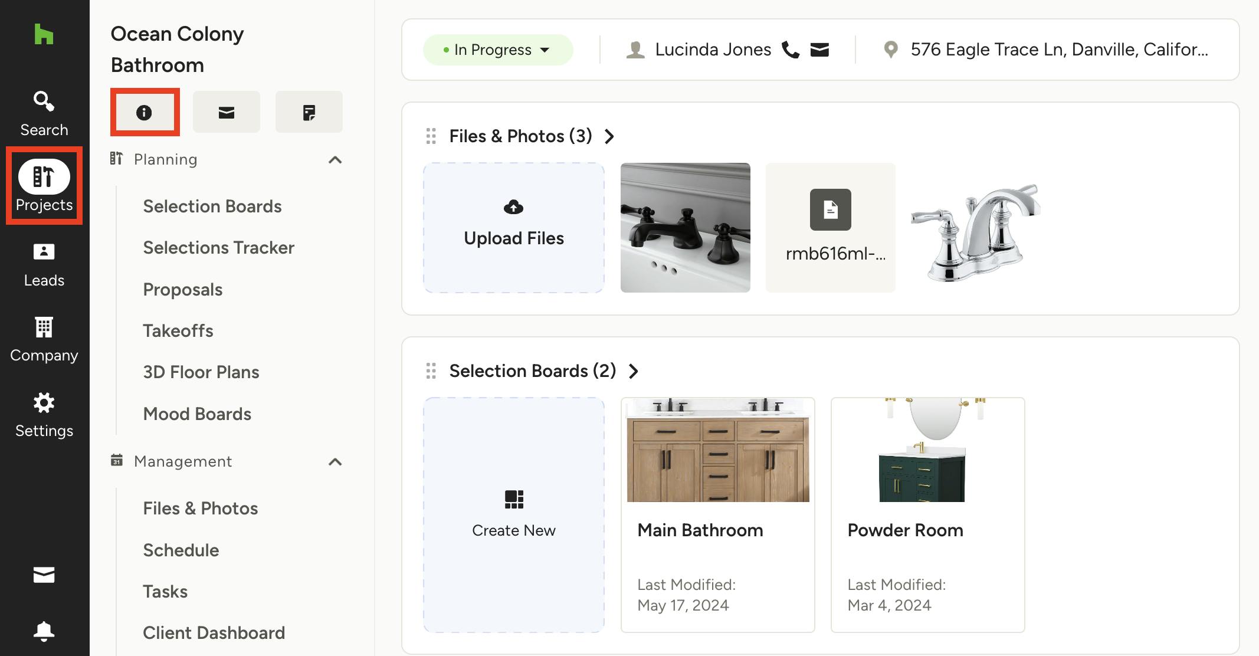Click the Lucinda Jones client name
Screen dimensions: 1259x656
(713, 50)
